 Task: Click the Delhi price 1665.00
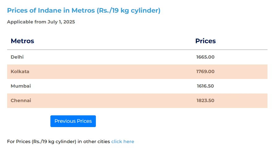pos(205,57)
